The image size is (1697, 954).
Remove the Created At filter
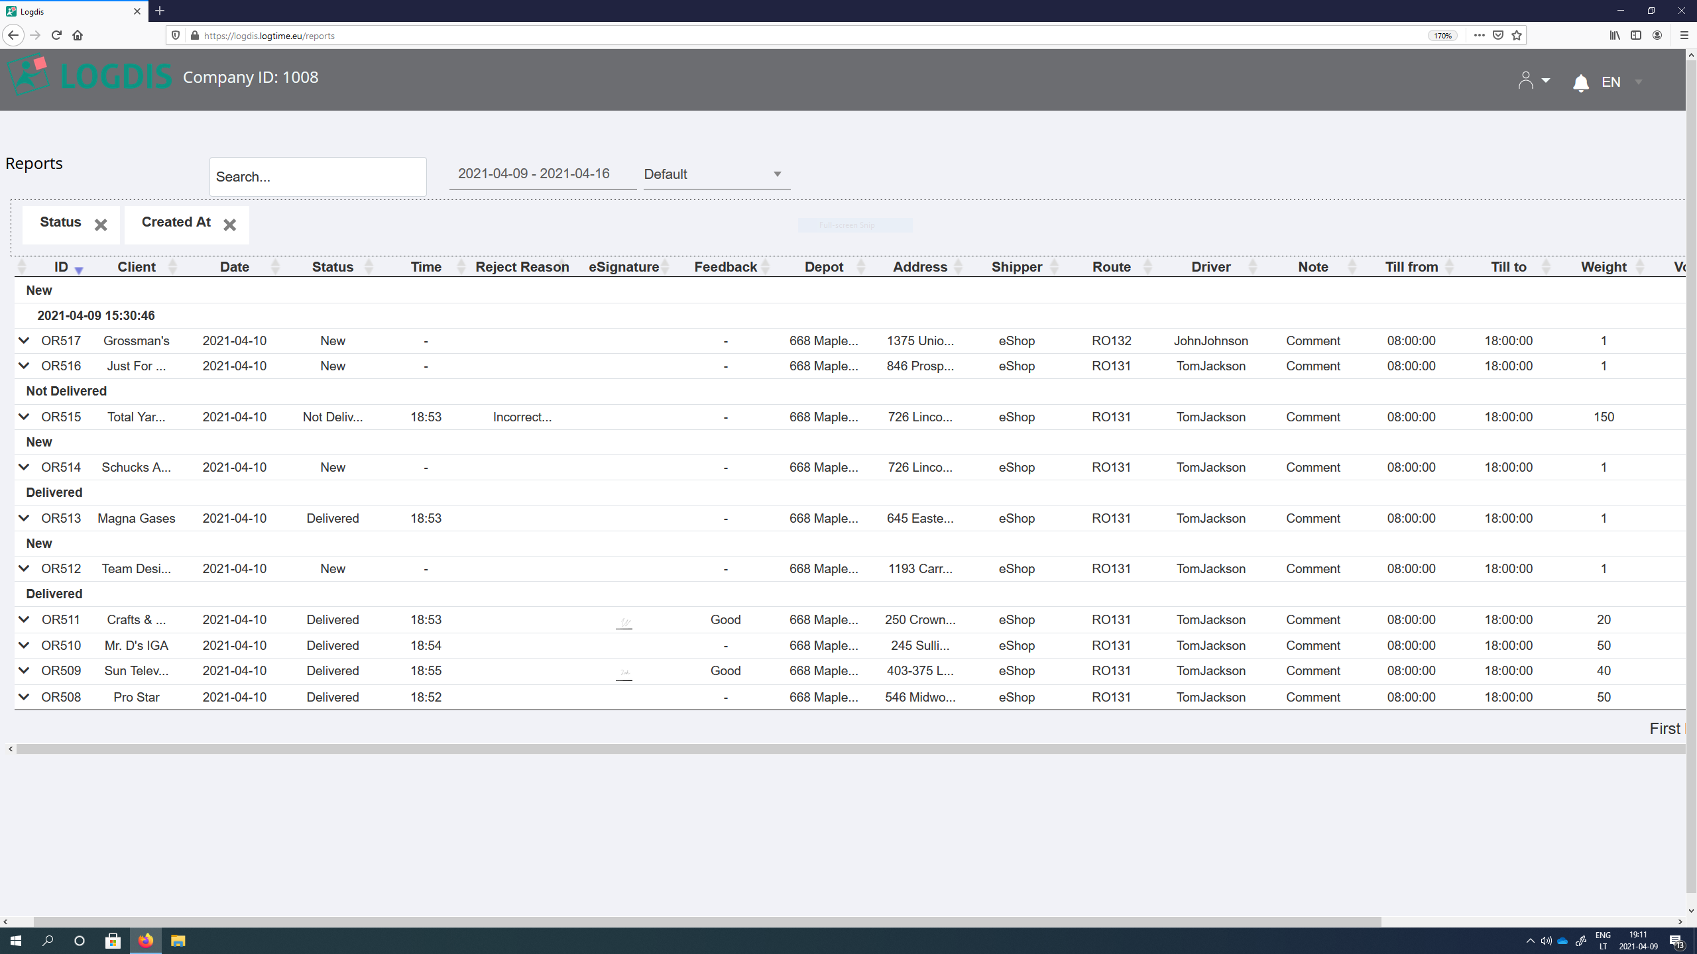(229, 225)
